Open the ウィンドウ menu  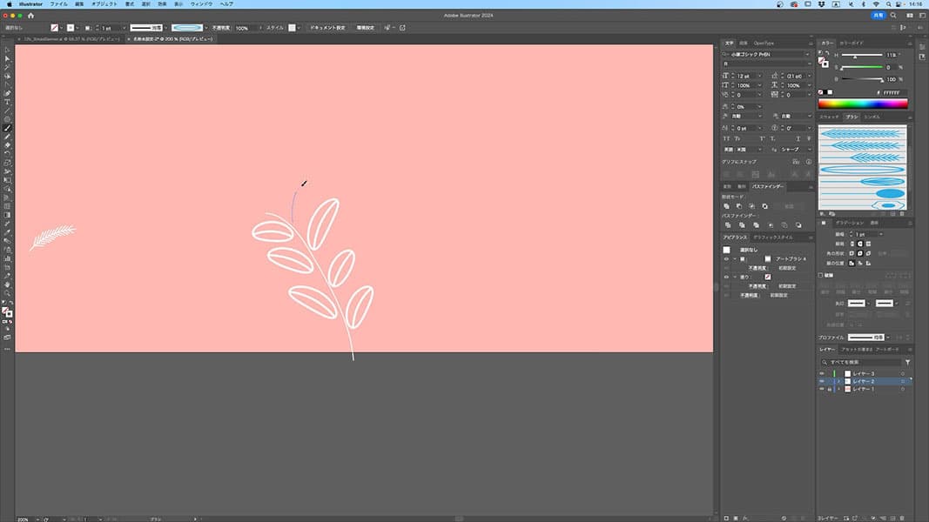tap(201, 4)
